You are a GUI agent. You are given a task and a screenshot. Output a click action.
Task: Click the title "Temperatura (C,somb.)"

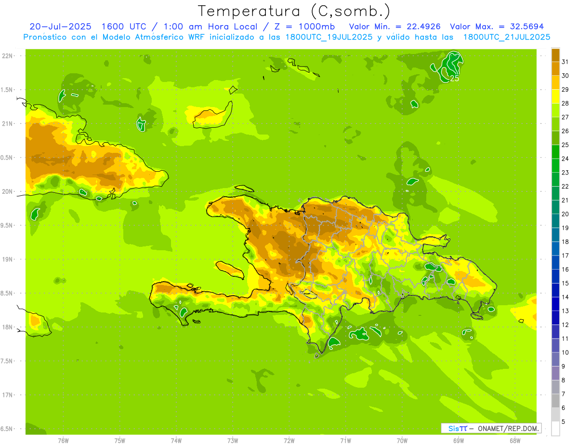tap(294, 11)
